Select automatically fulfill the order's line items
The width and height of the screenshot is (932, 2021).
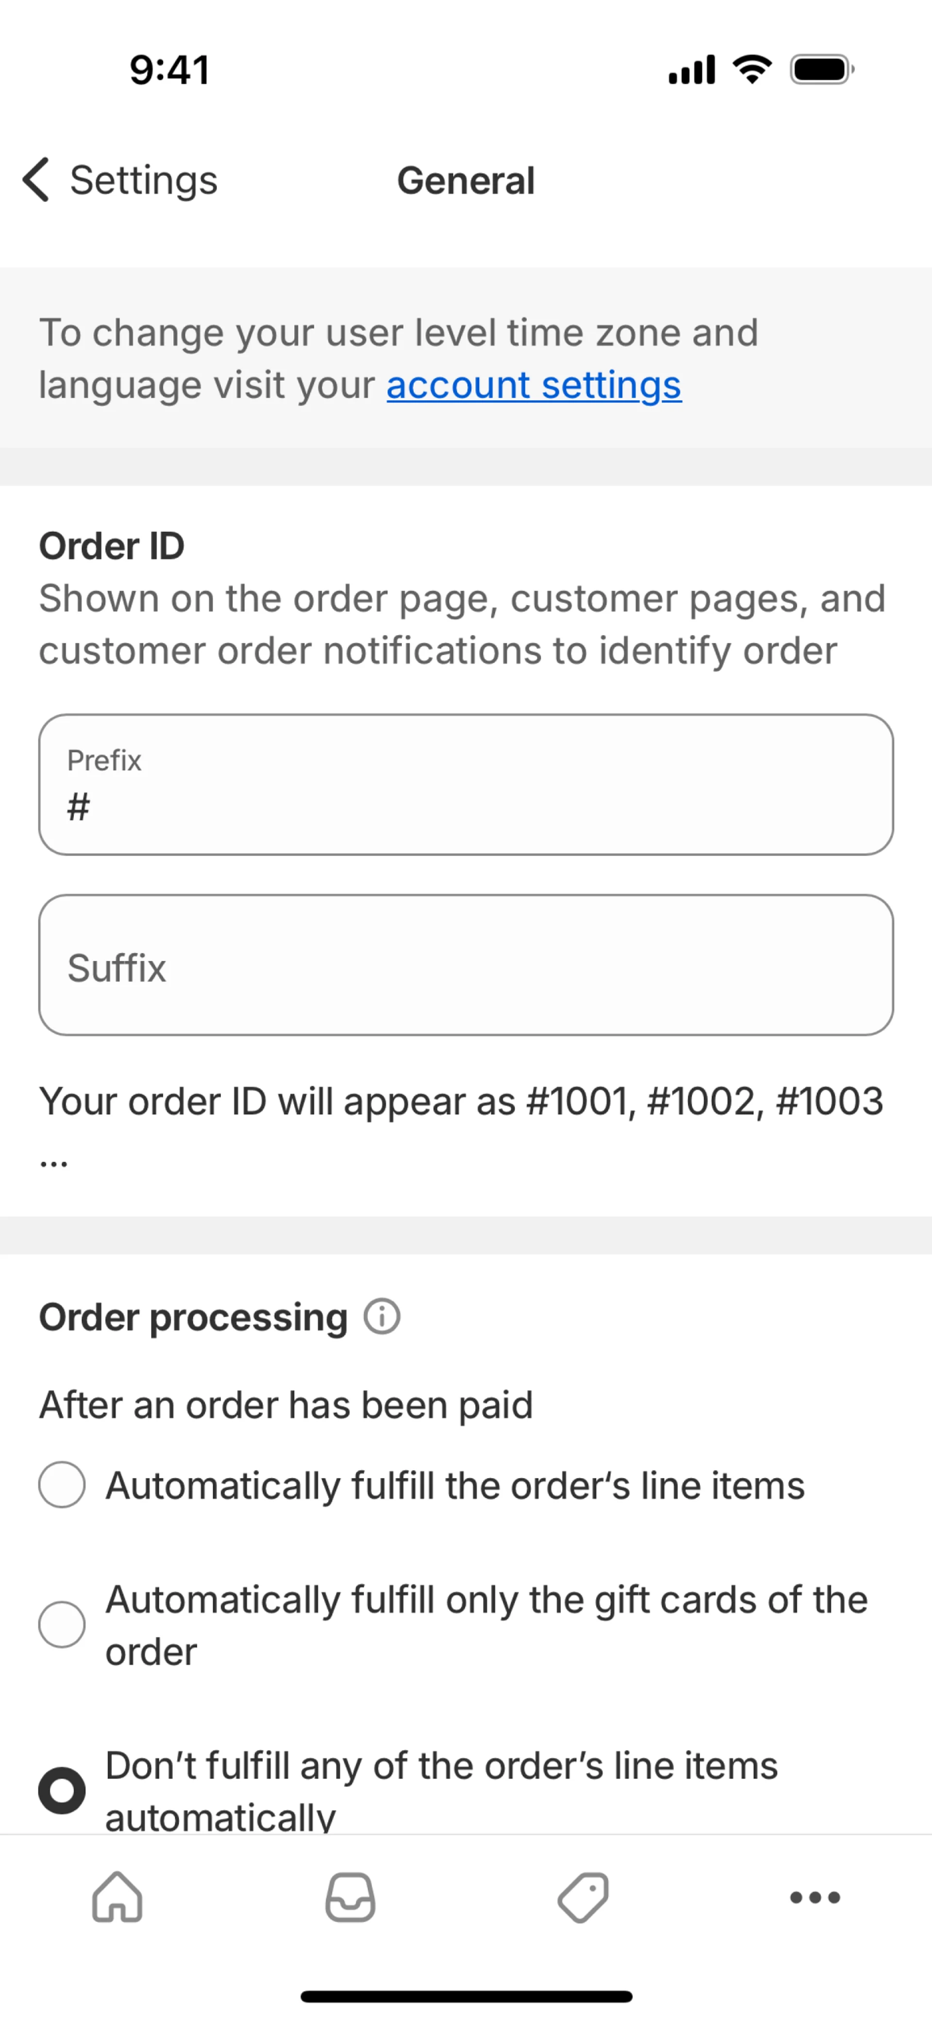pos(62,1484)
